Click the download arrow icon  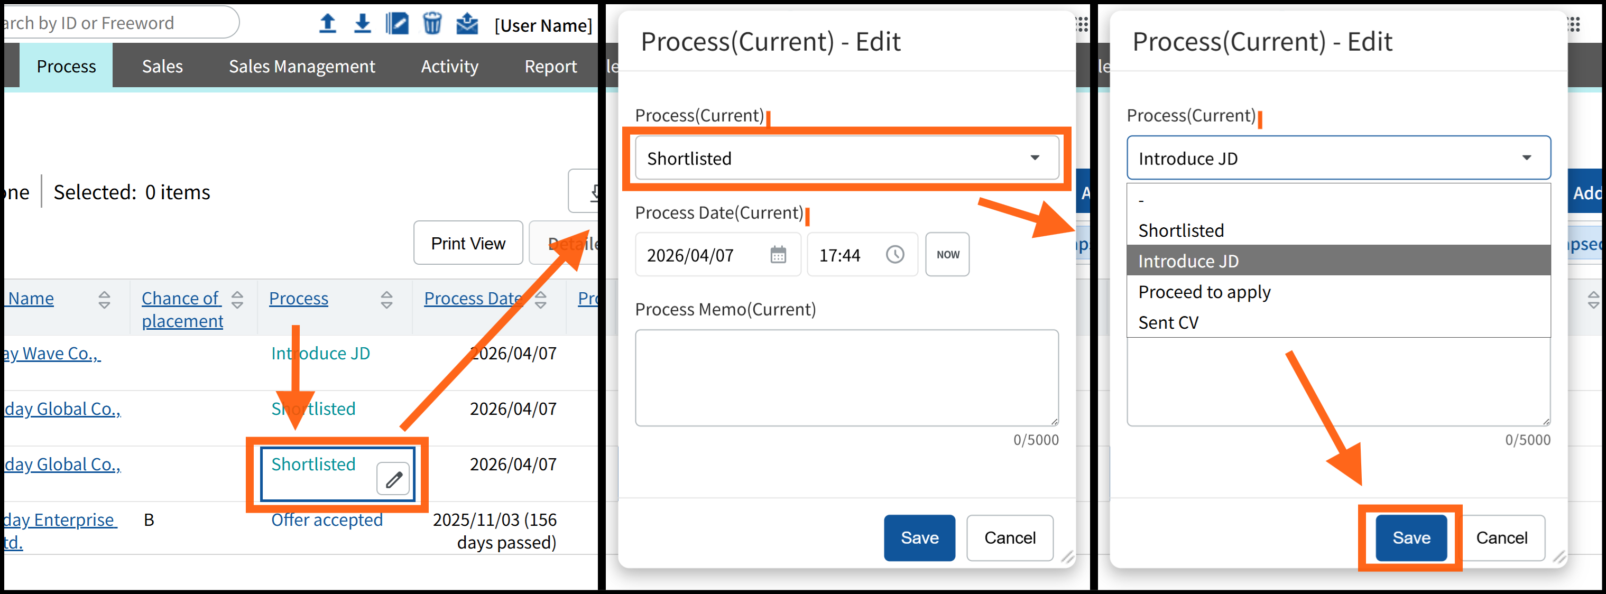(x=362, y=24)
